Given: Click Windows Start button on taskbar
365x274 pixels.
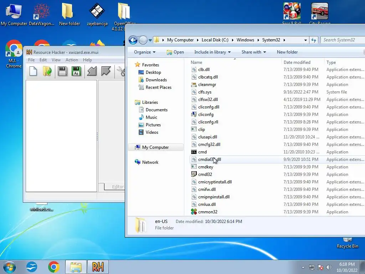Looking at the screenshot, I should (10, 267).
